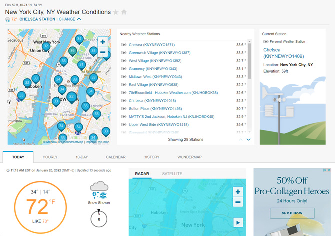Set as home with the house icon
The height and width of the screenshot is (236, 335).
124,12
